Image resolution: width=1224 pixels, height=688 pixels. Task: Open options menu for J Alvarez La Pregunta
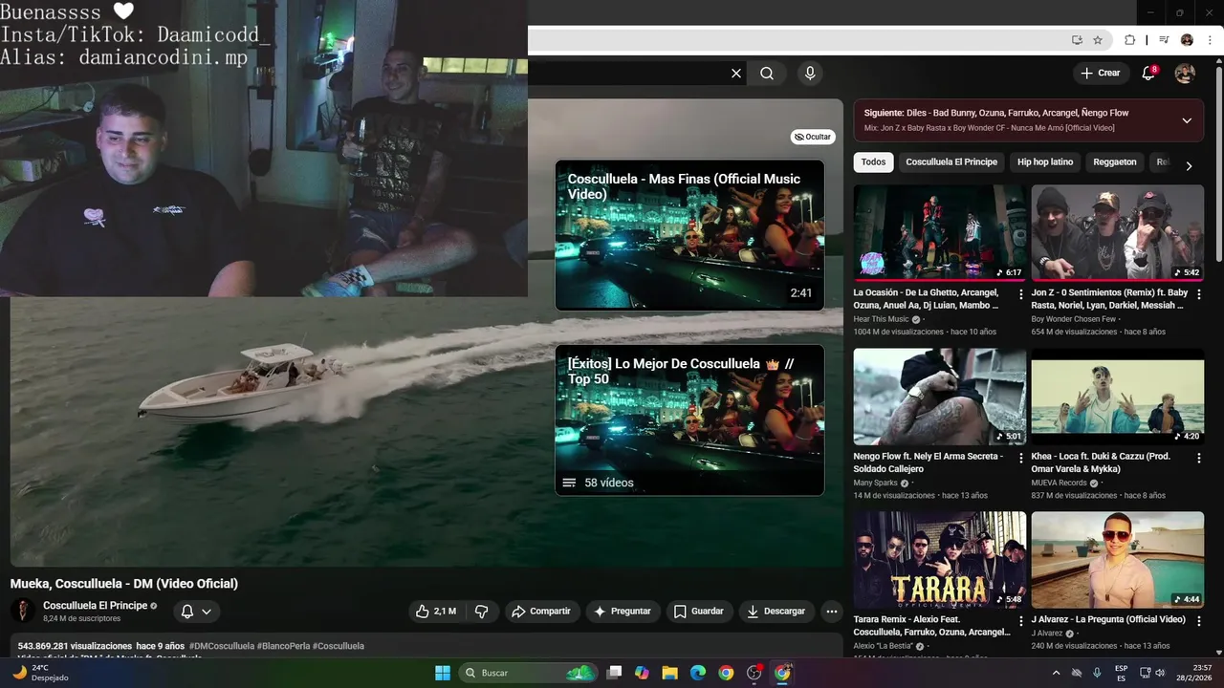click(1199, 621)
